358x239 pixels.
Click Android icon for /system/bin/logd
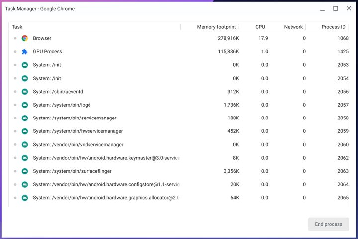point(25,105)
